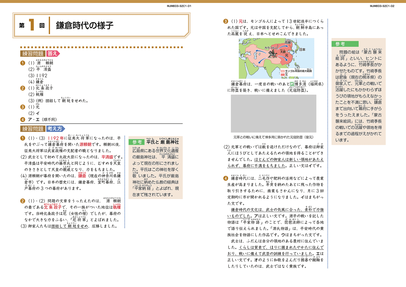Click the brown 練習問題 label next to 答え
This screenshot has height=287, width=406.
tap(33, 54)
